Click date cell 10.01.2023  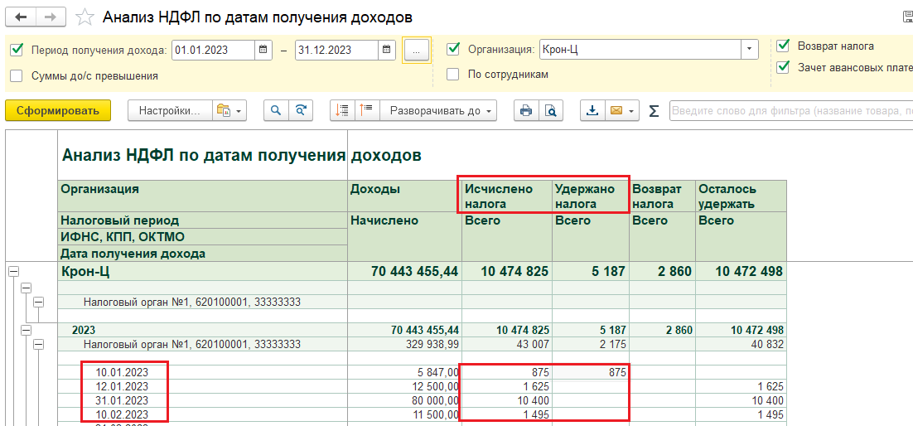(x=123, y=372)
